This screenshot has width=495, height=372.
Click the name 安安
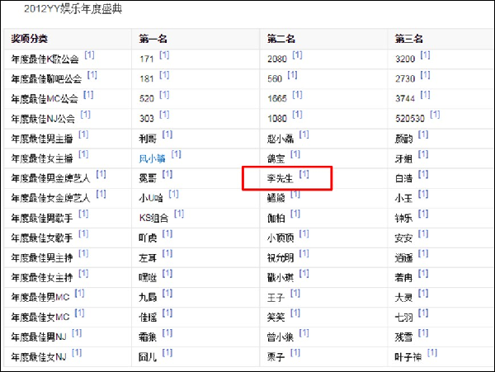[403, 238]
